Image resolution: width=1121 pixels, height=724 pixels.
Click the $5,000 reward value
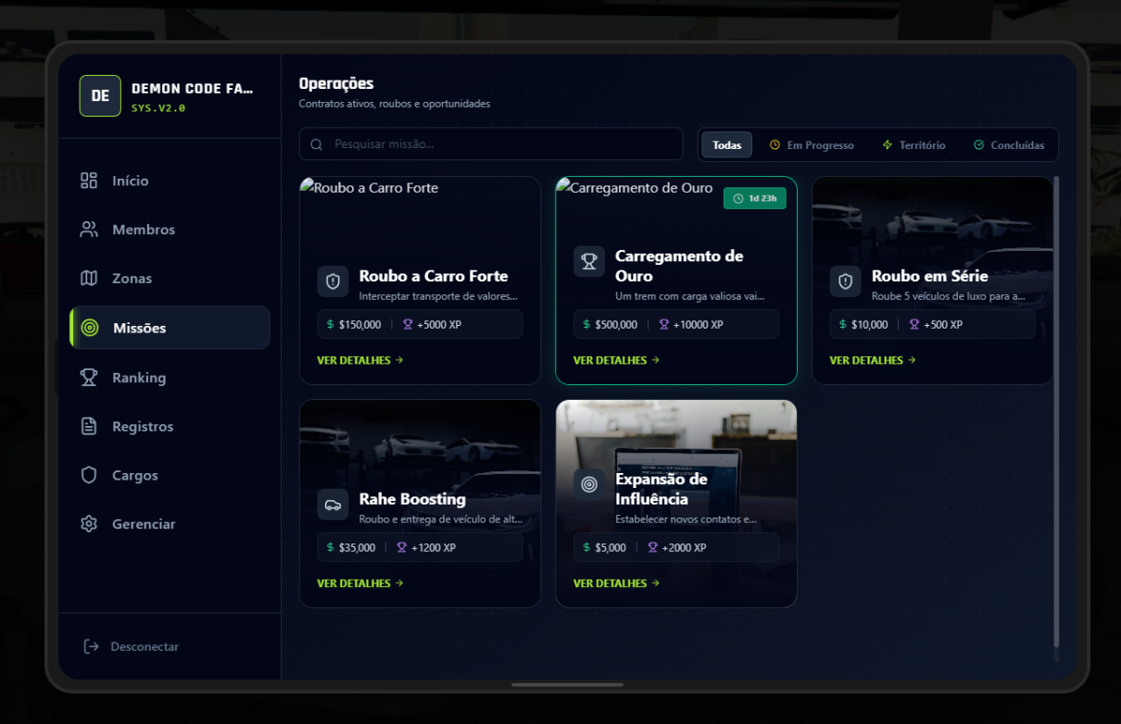611,548
